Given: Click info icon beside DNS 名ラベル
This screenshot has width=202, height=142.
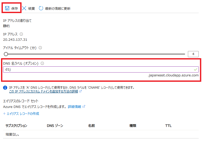Looking at the screenshot, I should click(x=42, y=63).
